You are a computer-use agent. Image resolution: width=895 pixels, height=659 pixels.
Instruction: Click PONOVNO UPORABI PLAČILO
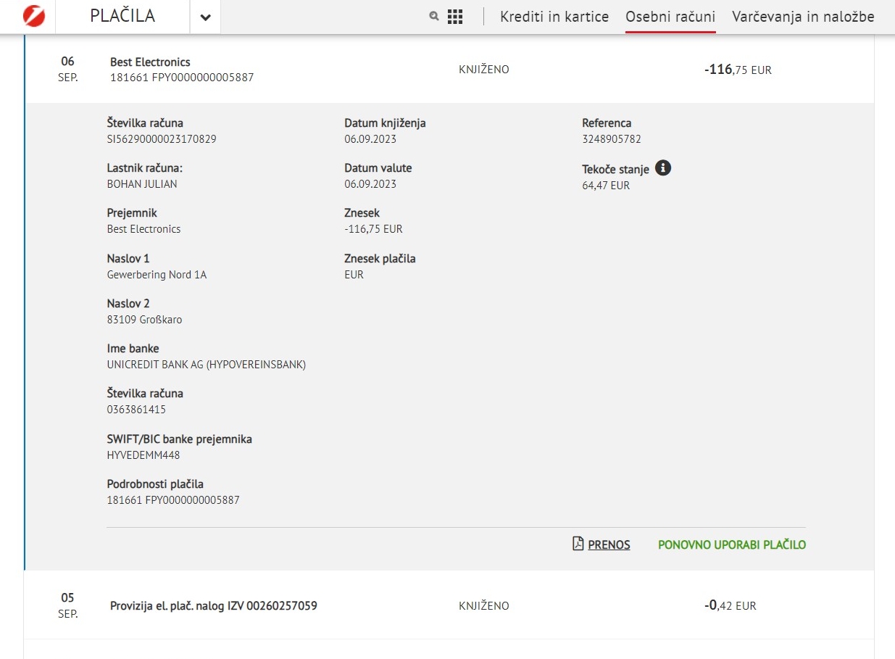(732, 544)
